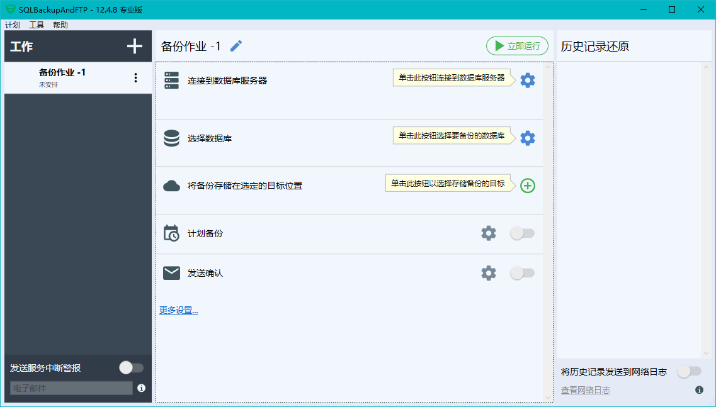
Task: Click the 连接到数据库服务器 label
Action: point(227,81)
